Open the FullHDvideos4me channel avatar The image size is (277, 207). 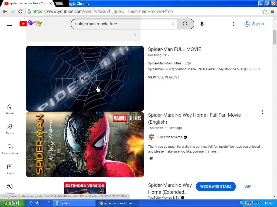tap(151, 137)
